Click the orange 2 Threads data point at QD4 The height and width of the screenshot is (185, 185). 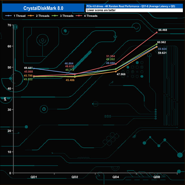pos(116,71)
